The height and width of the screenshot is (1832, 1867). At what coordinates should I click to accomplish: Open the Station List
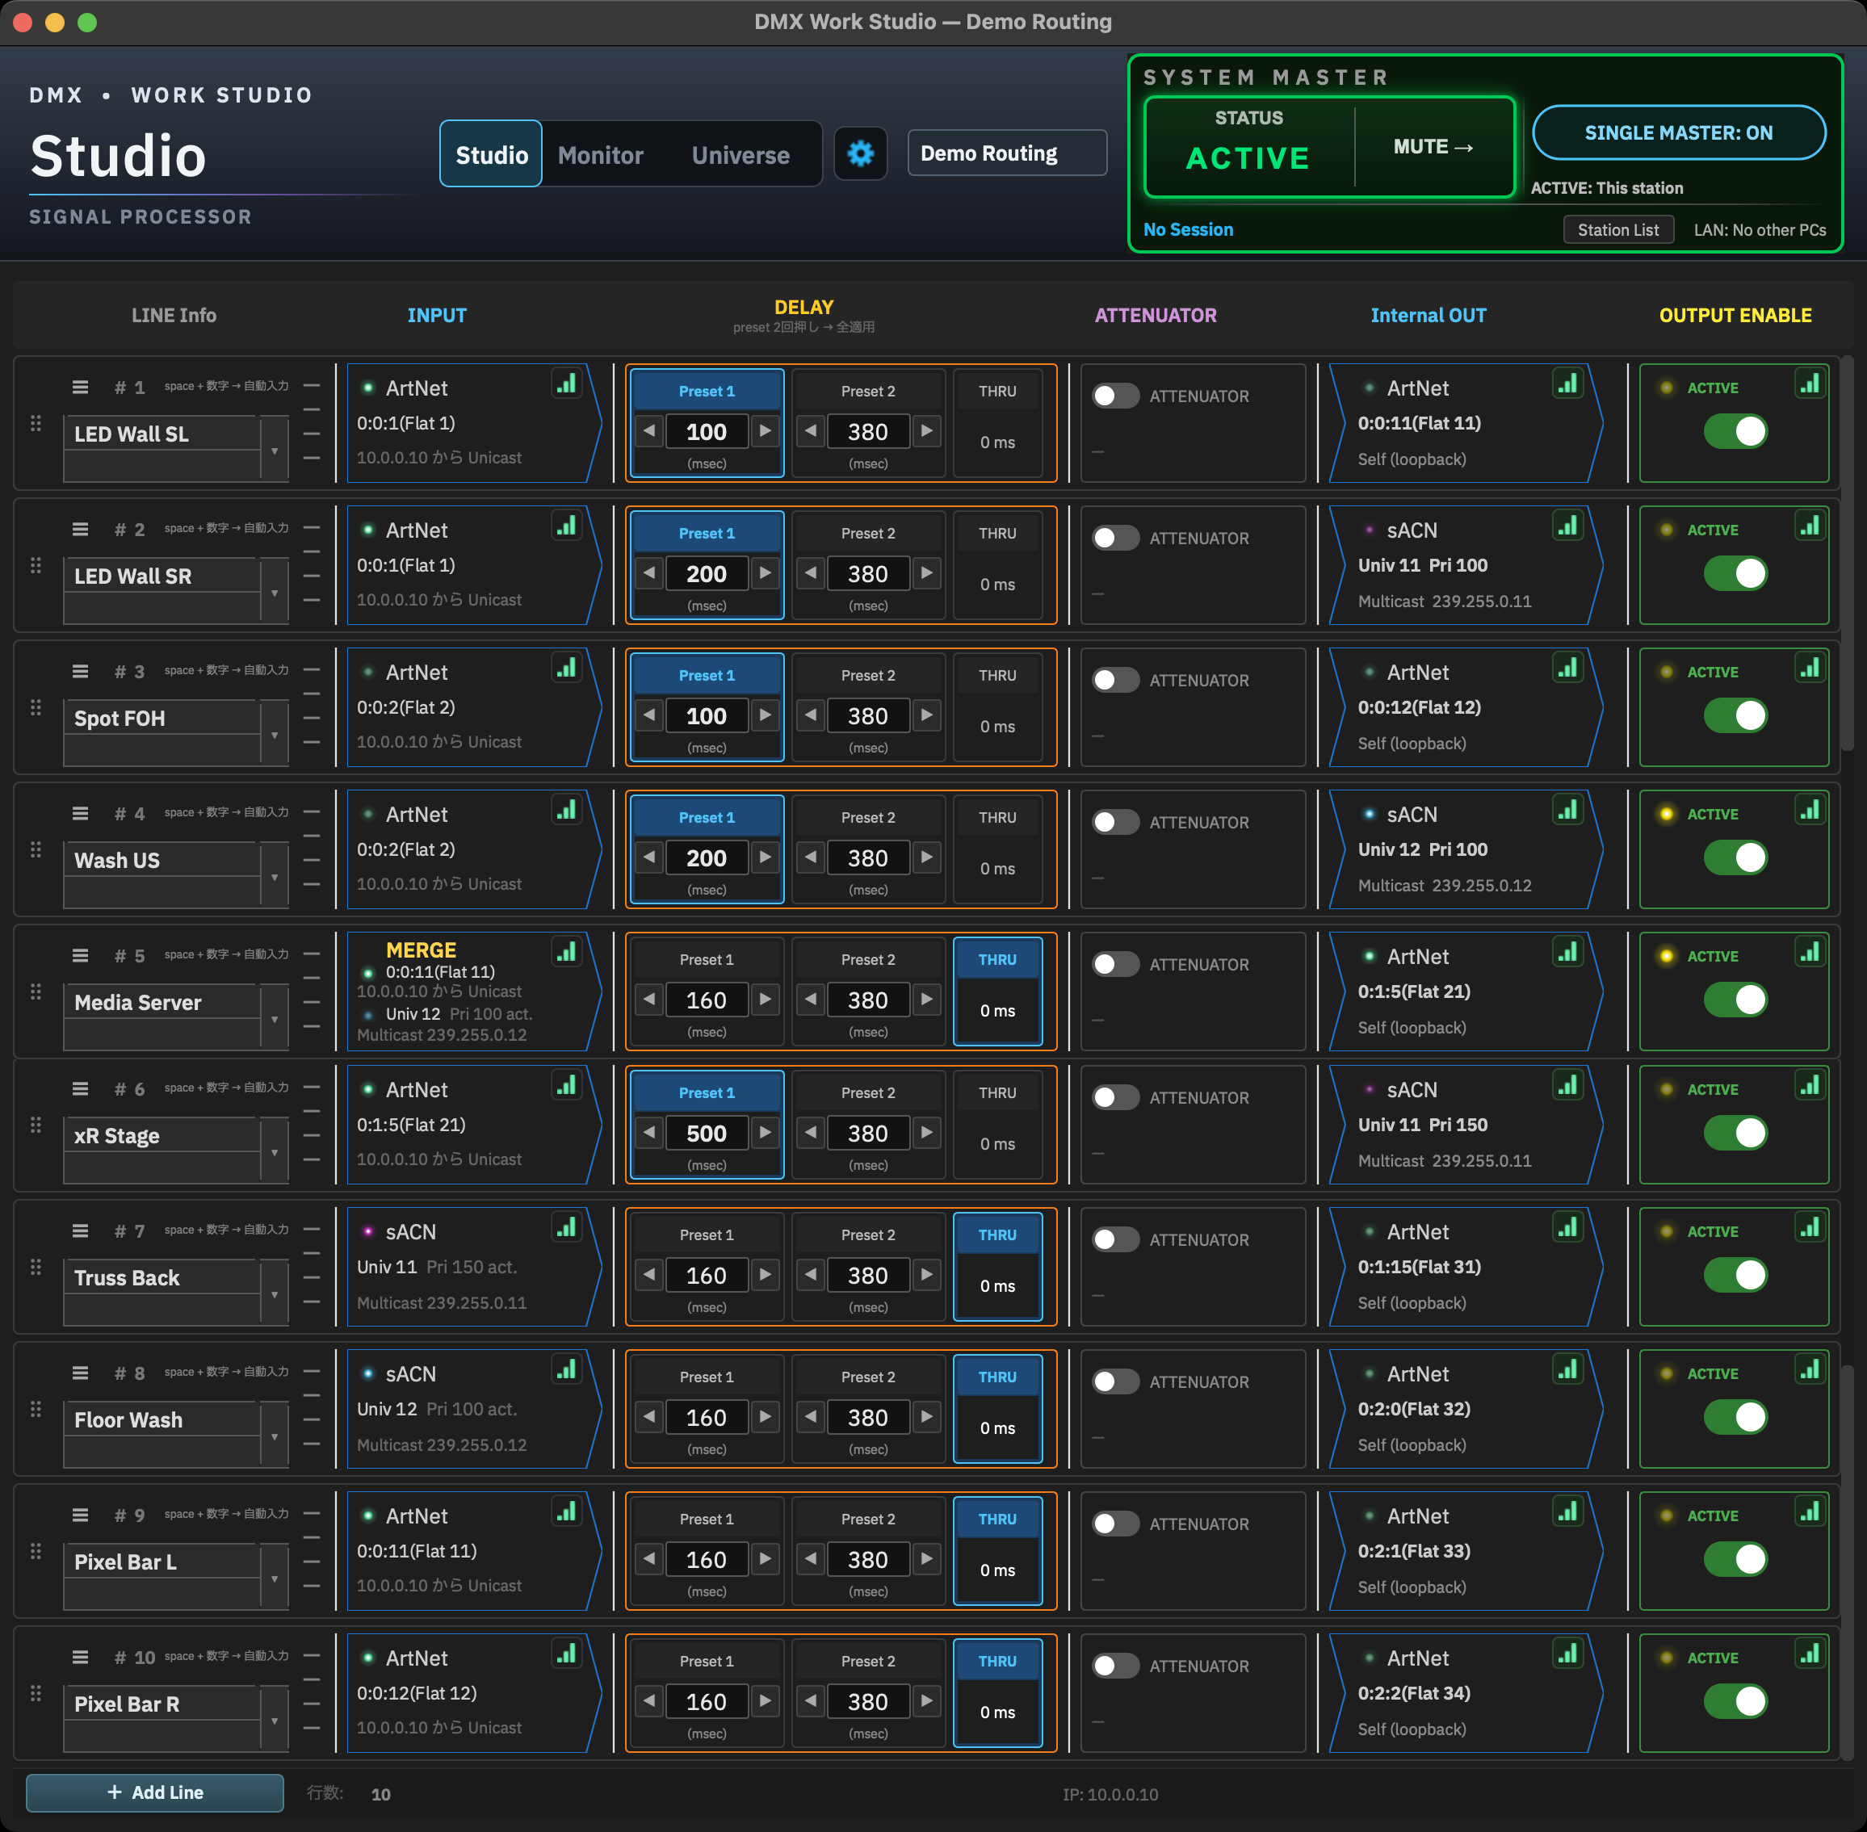coord(1617,230)
